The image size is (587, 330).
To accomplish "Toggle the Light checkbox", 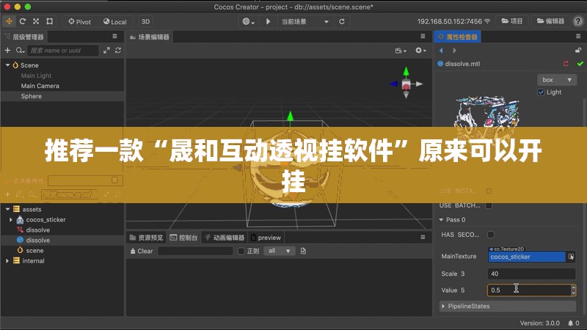I will (x=542, y=92).
